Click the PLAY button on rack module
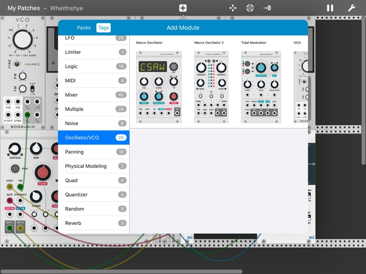This screenshot has height=274, width=366. point(15,168)
